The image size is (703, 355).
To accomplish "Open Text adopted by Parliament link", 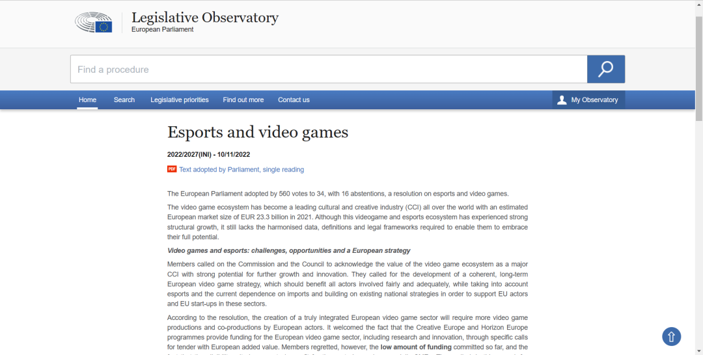I will pos(241,170).
